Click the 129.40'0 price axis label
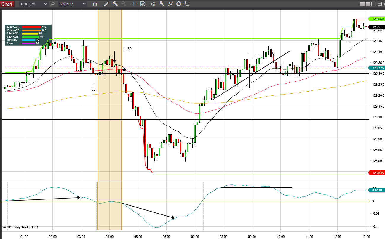 pyautogui.click(x=378, y=52)
